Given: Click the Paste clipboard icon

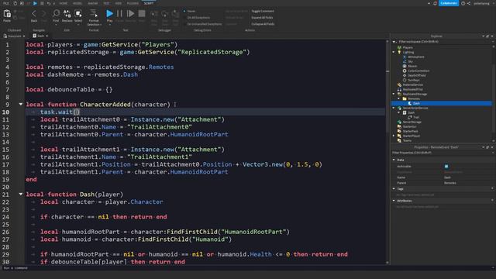Looking at the screenshot, I should click(7, 14).
